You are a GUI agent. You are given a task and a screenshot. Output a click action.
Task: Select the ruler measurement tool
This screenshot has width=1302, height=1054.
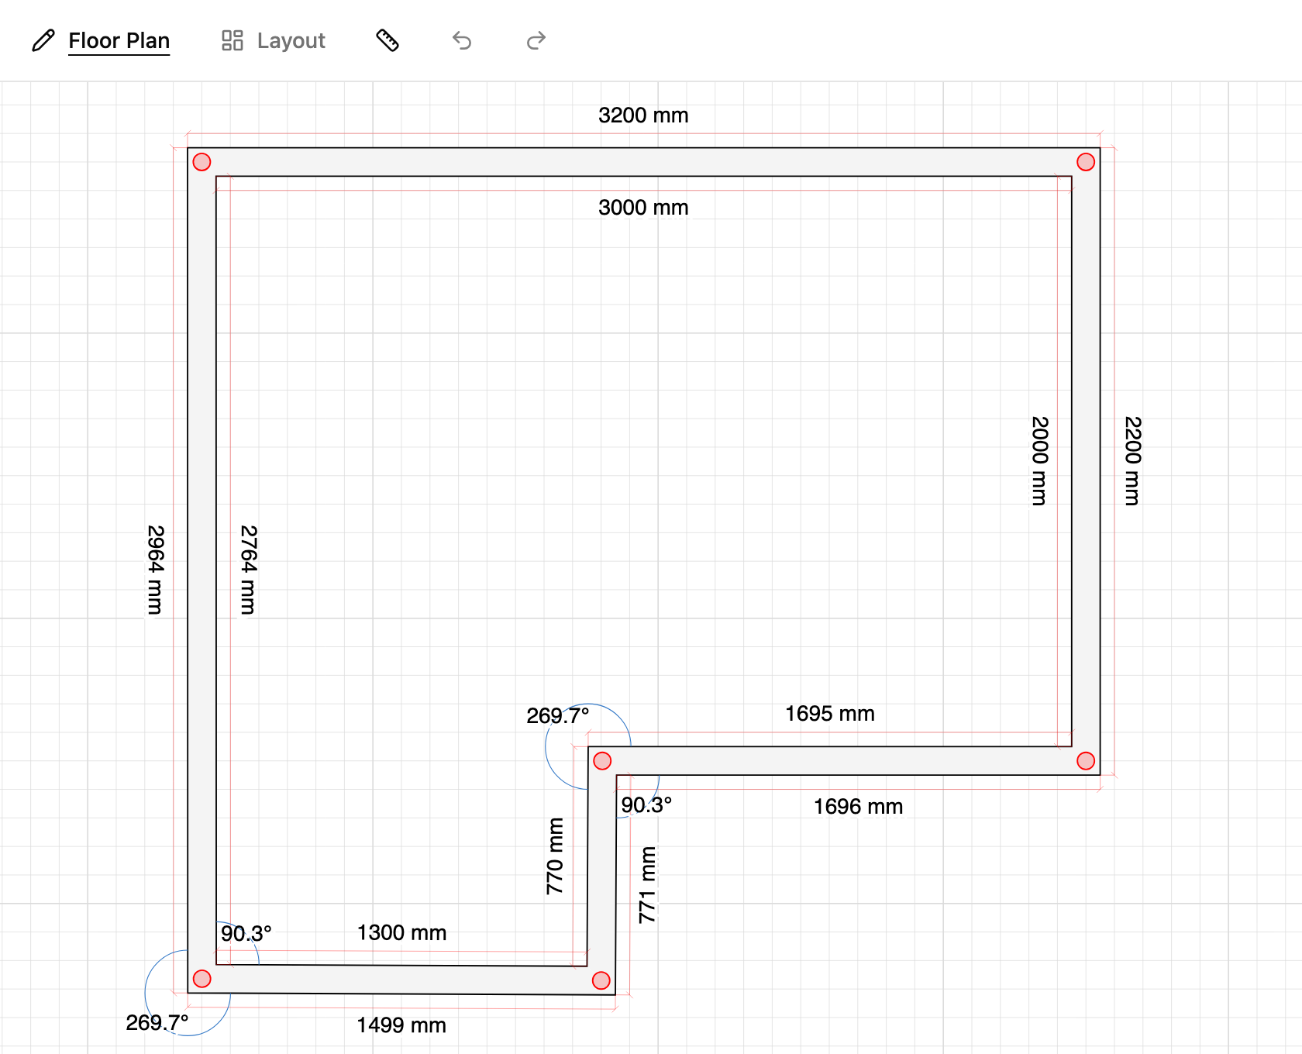pos(387,40)
